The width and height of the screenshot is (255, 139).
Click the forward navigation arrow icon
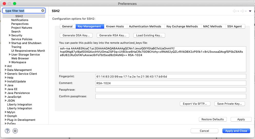(x=242, y=11)
